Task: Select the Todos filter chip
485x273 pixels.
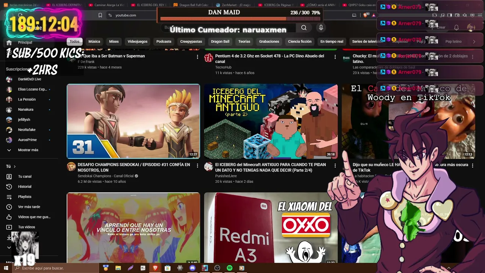Action: (x=75, y=42)
